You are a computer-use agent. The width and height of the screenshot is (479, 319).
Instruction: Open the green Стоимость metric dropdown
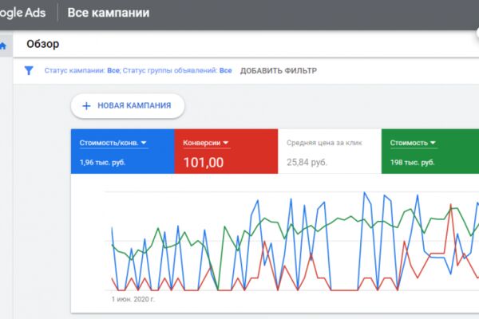click(413, 143)
